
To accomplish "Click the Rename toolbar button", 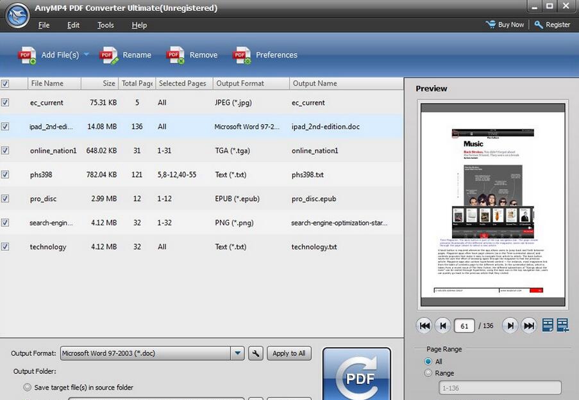I will [126, 55].
